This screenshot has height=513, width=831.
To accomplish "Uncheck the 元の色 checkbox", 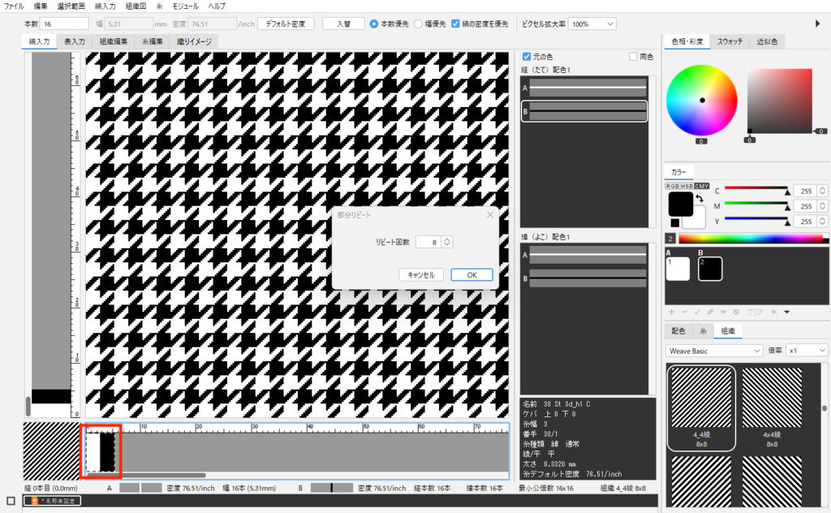I will click(x=527, y=57).
